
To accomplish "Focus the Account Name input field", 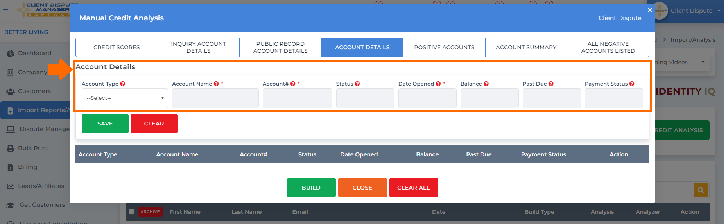I will (x=215, y=98).
